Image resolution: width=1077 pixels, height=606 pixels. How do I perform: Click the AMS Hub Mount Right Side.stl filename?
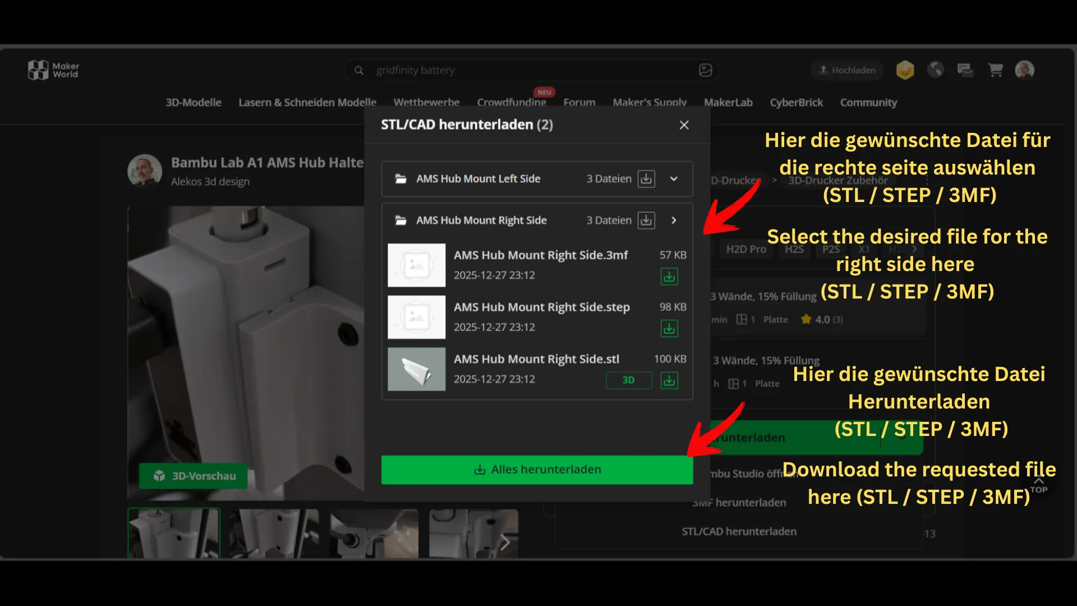coord(536,359)
